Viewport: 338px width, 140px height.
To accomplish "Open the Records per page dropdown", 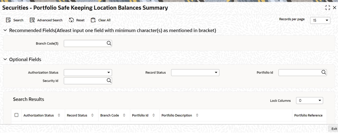I will (x=320, y=20).
